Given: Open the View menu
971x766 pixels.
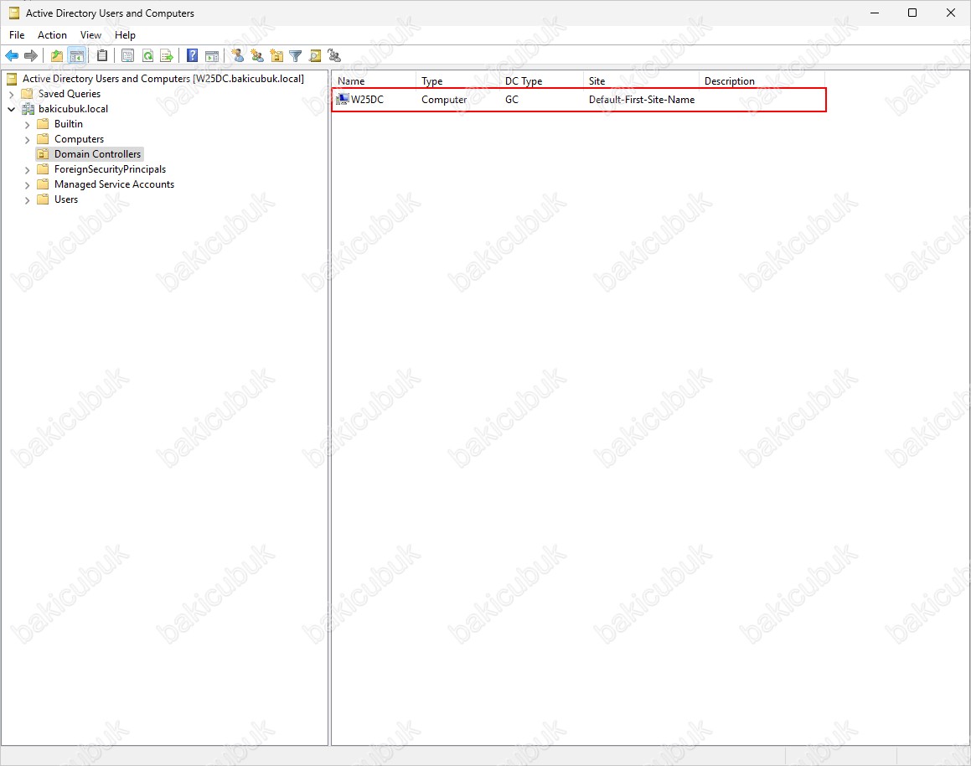Looking at the screenshot, I should [90, 35].
